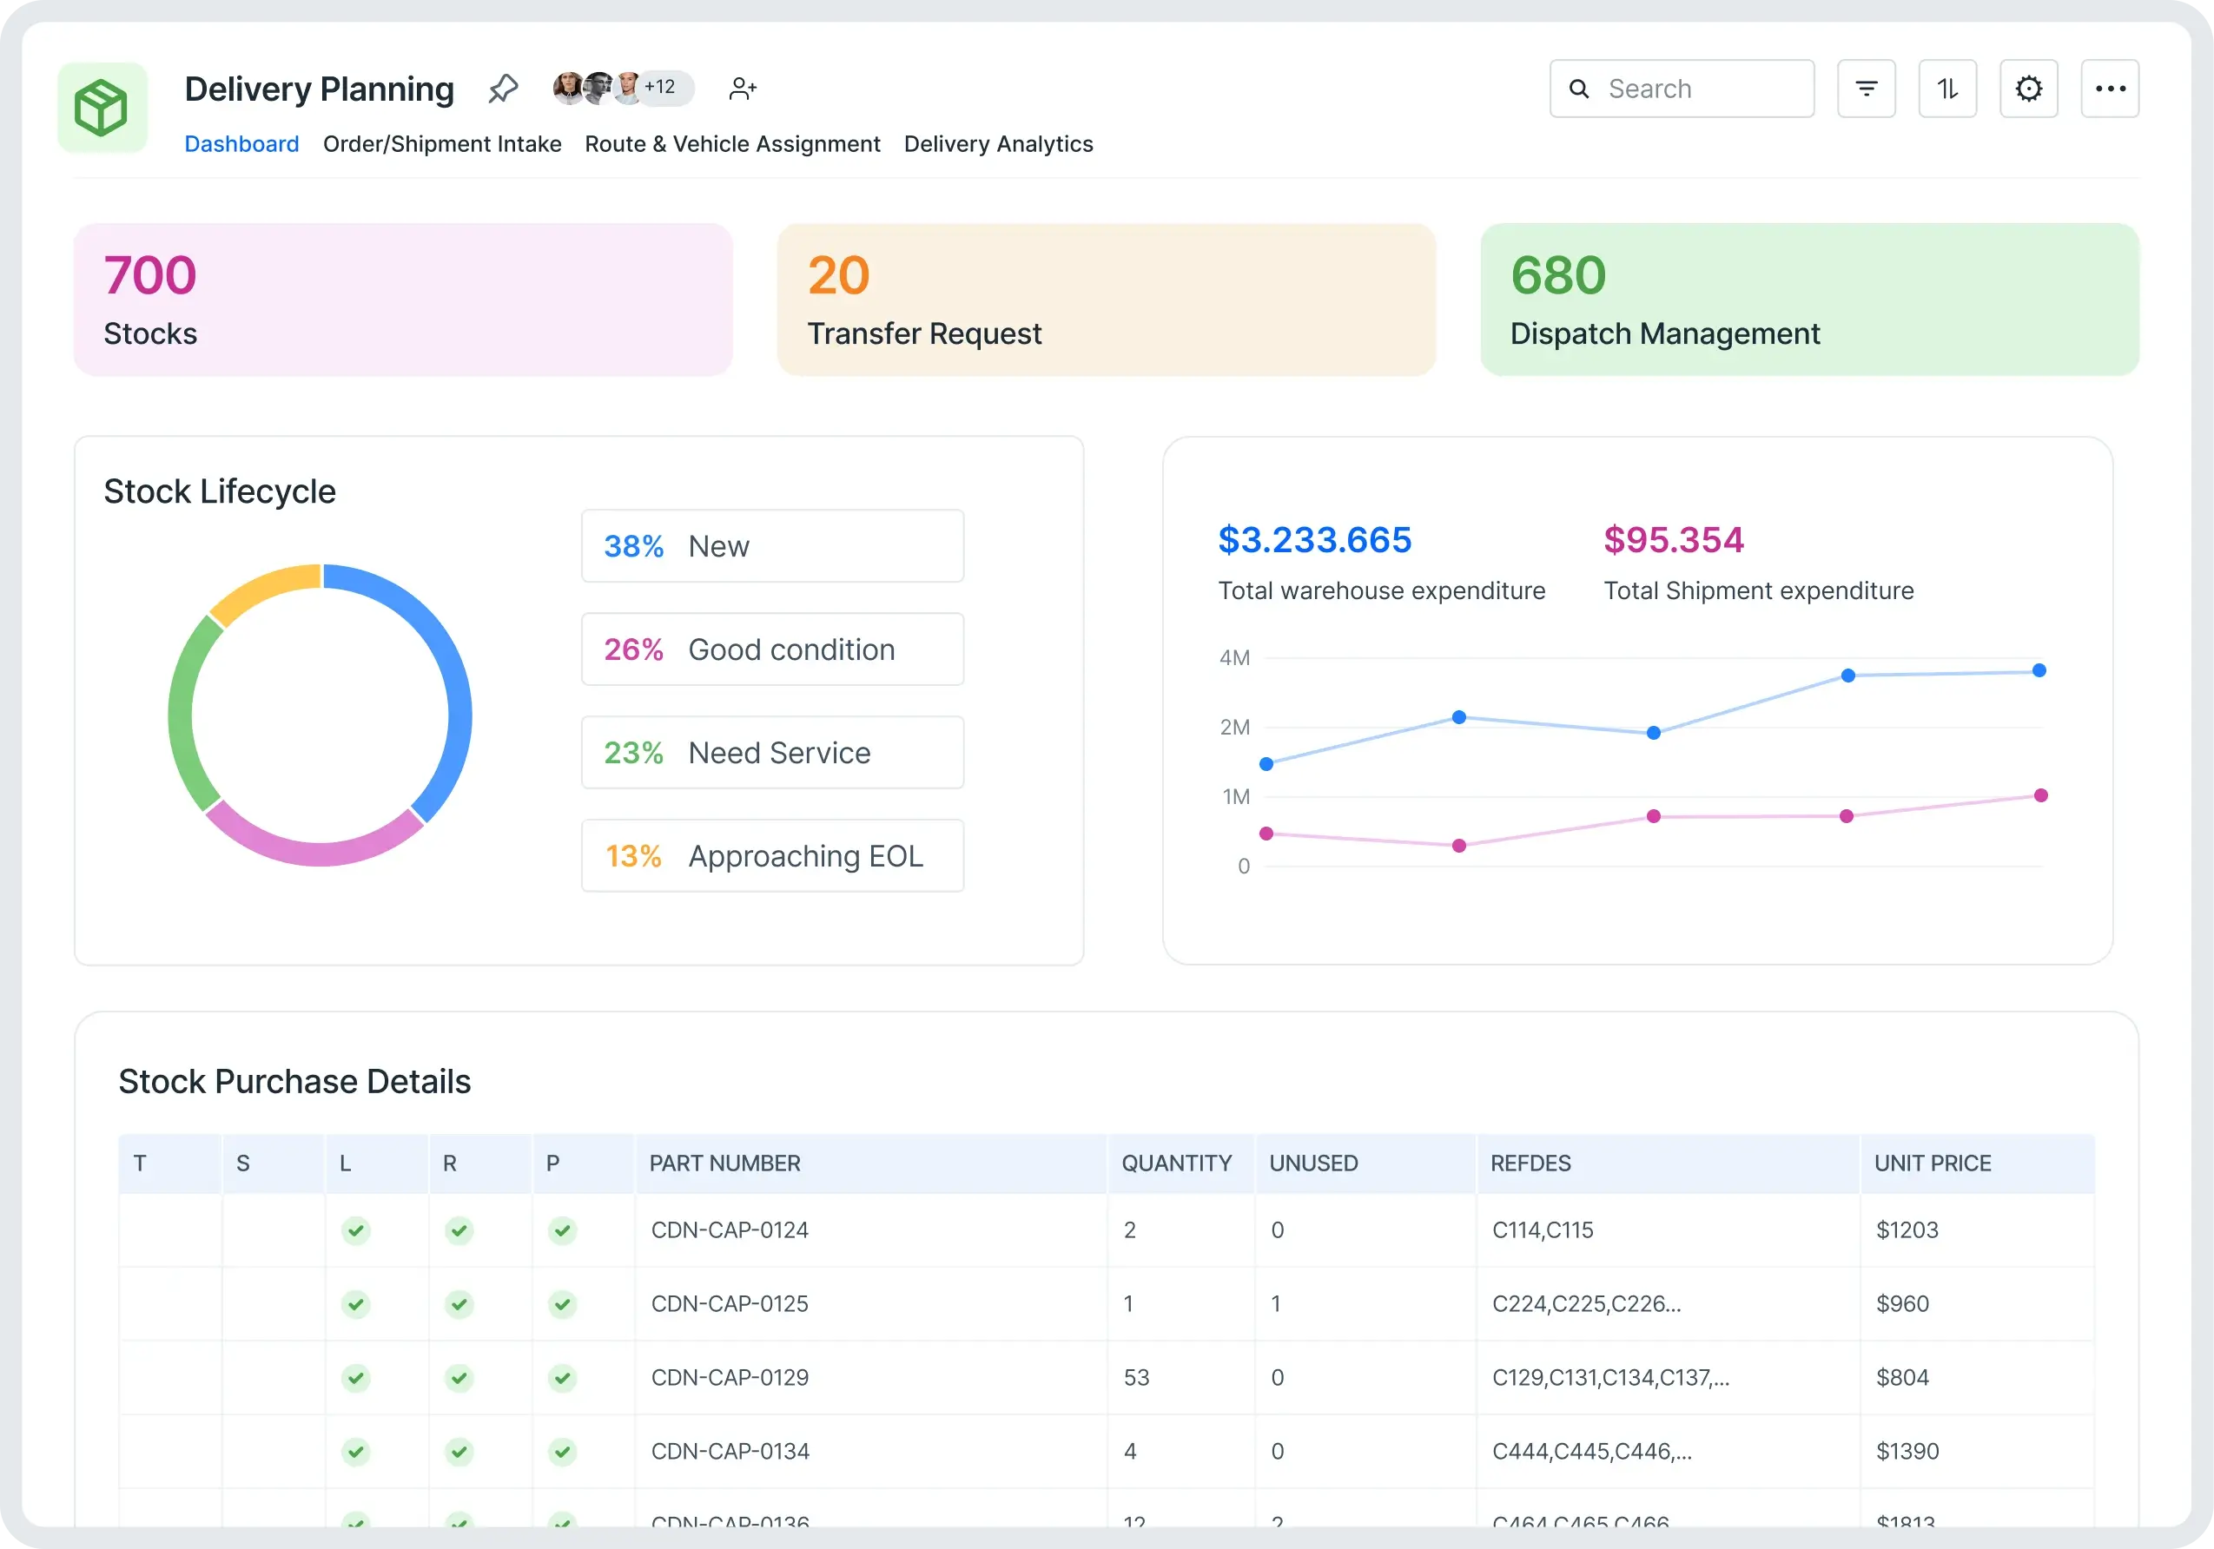Switch to Order/Shipment Intake tab
This screenshot has height=1549, width=2214.
(x=441, y=143)
